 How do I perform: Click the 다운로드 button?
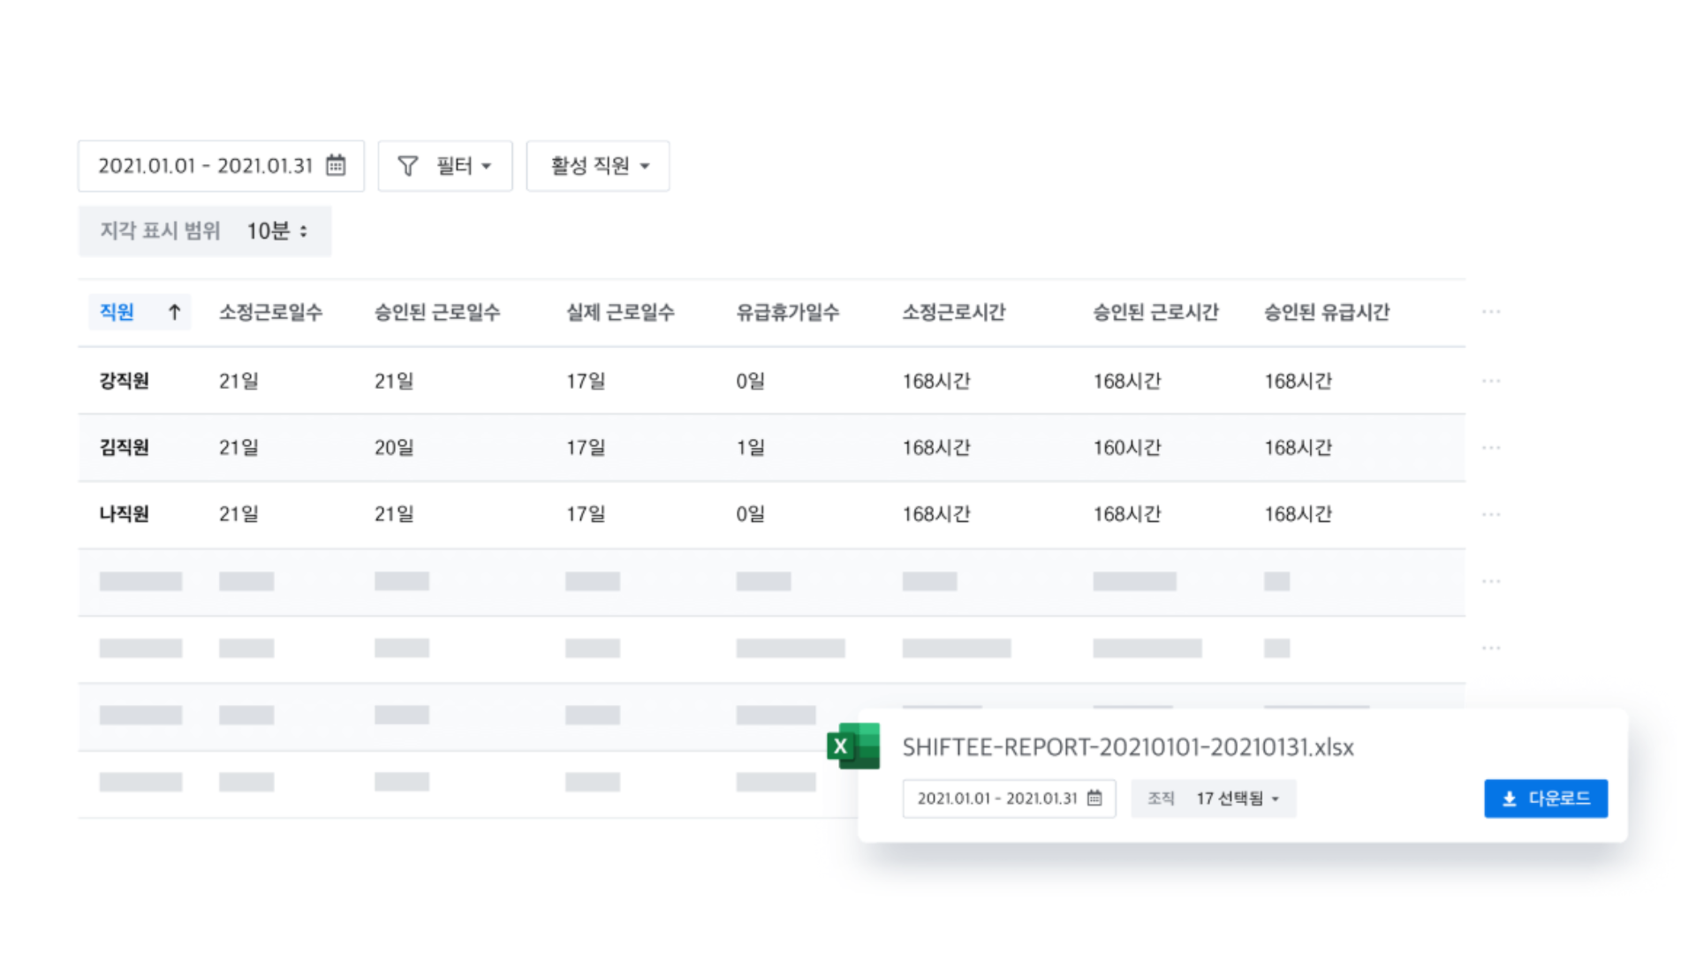(x=1545, y=799)
